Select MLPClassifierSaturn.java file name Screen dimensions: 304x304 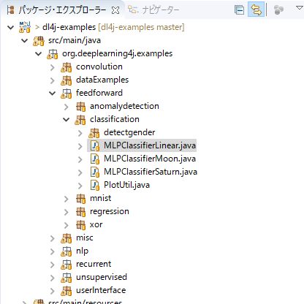151,172
